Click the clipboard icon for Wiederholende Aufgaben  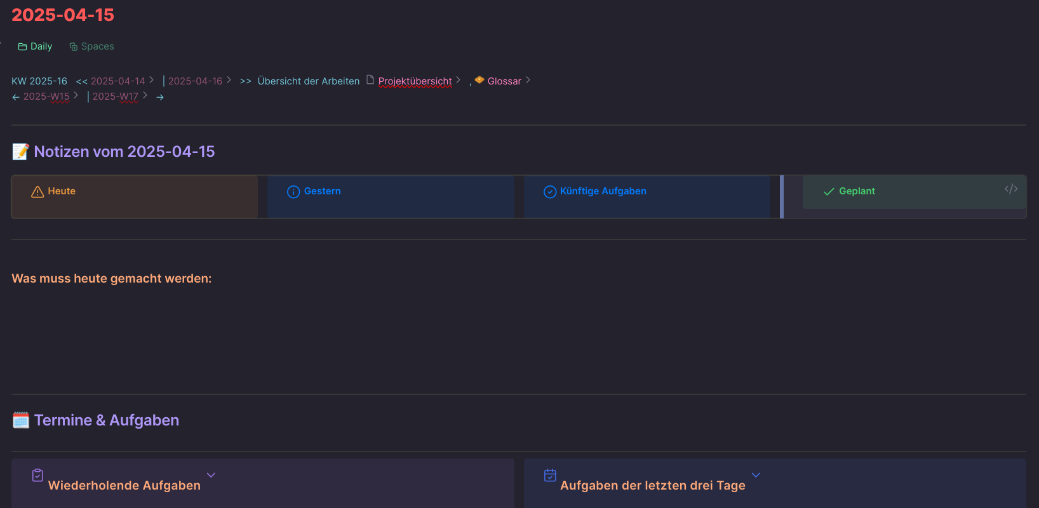37,475
